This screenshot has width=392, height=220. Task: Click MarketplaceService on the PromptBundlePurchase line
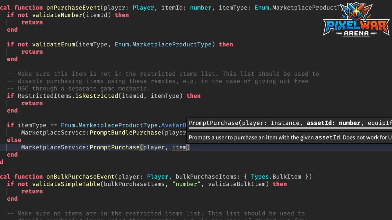click(x=54, y=133)
